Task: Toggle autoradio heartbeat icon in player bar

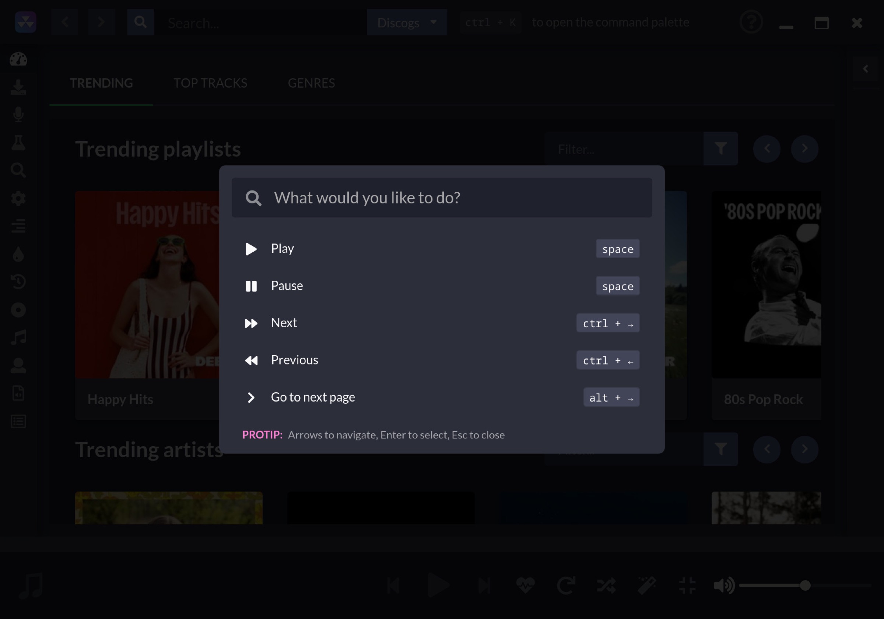Action: click(x=525, y=585)
